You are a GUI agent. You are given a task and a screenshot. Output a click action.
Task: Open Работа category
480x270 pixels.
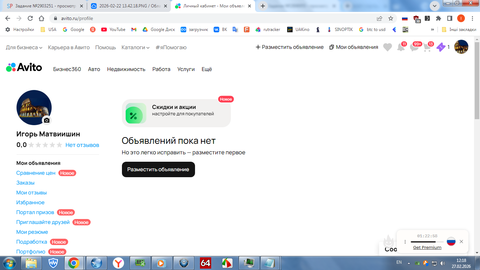click(x=161, y=69)
